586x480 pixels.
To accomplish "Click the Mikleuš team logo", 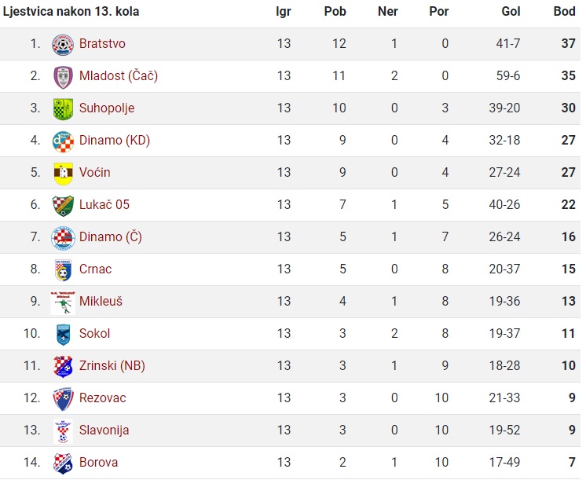I will pyautogui.click(x=63, y=302).
